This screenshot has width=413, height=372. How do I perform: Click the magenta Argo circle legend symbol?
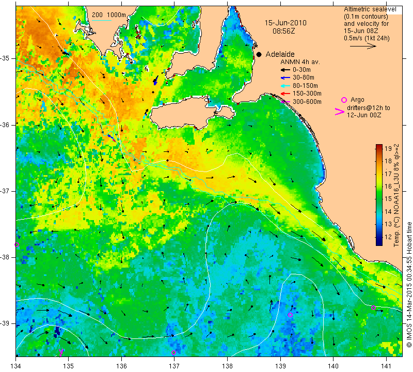344,100
